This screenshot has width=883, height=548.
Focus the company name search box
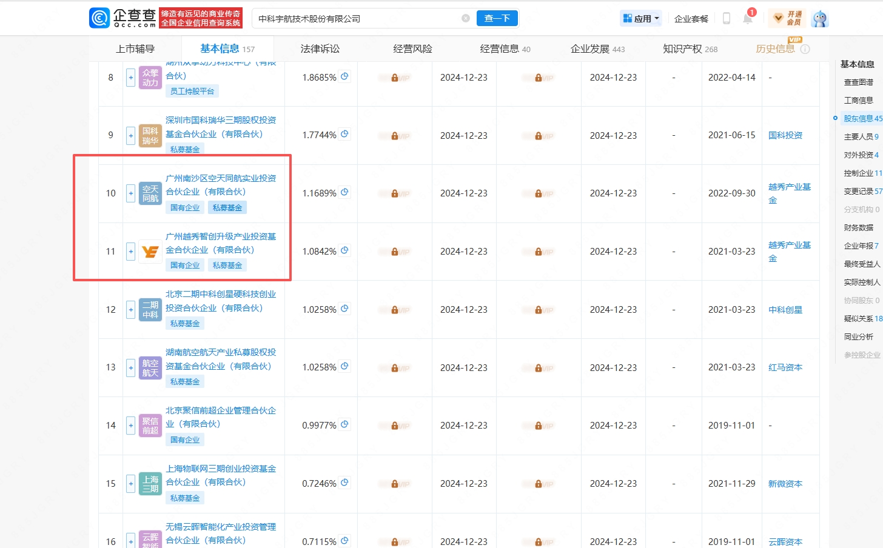358,18
